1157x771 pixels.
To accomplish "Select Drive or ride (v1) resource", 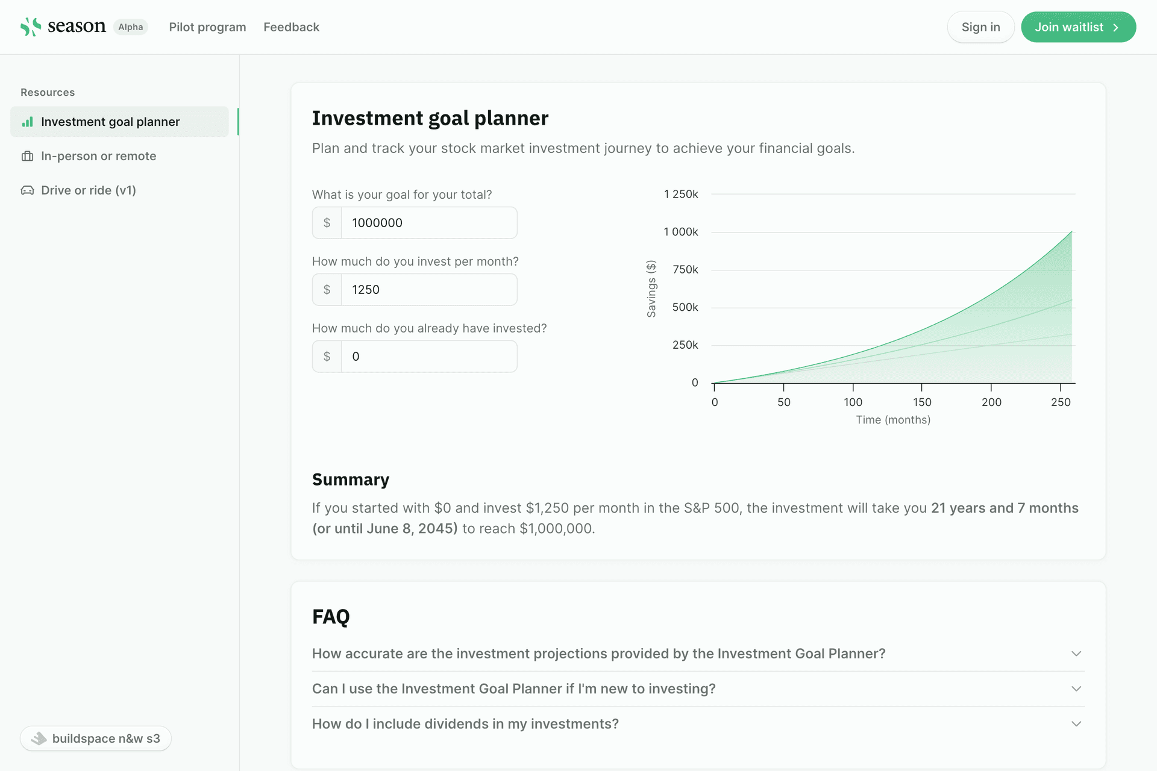I will click(x=89, y=190).
